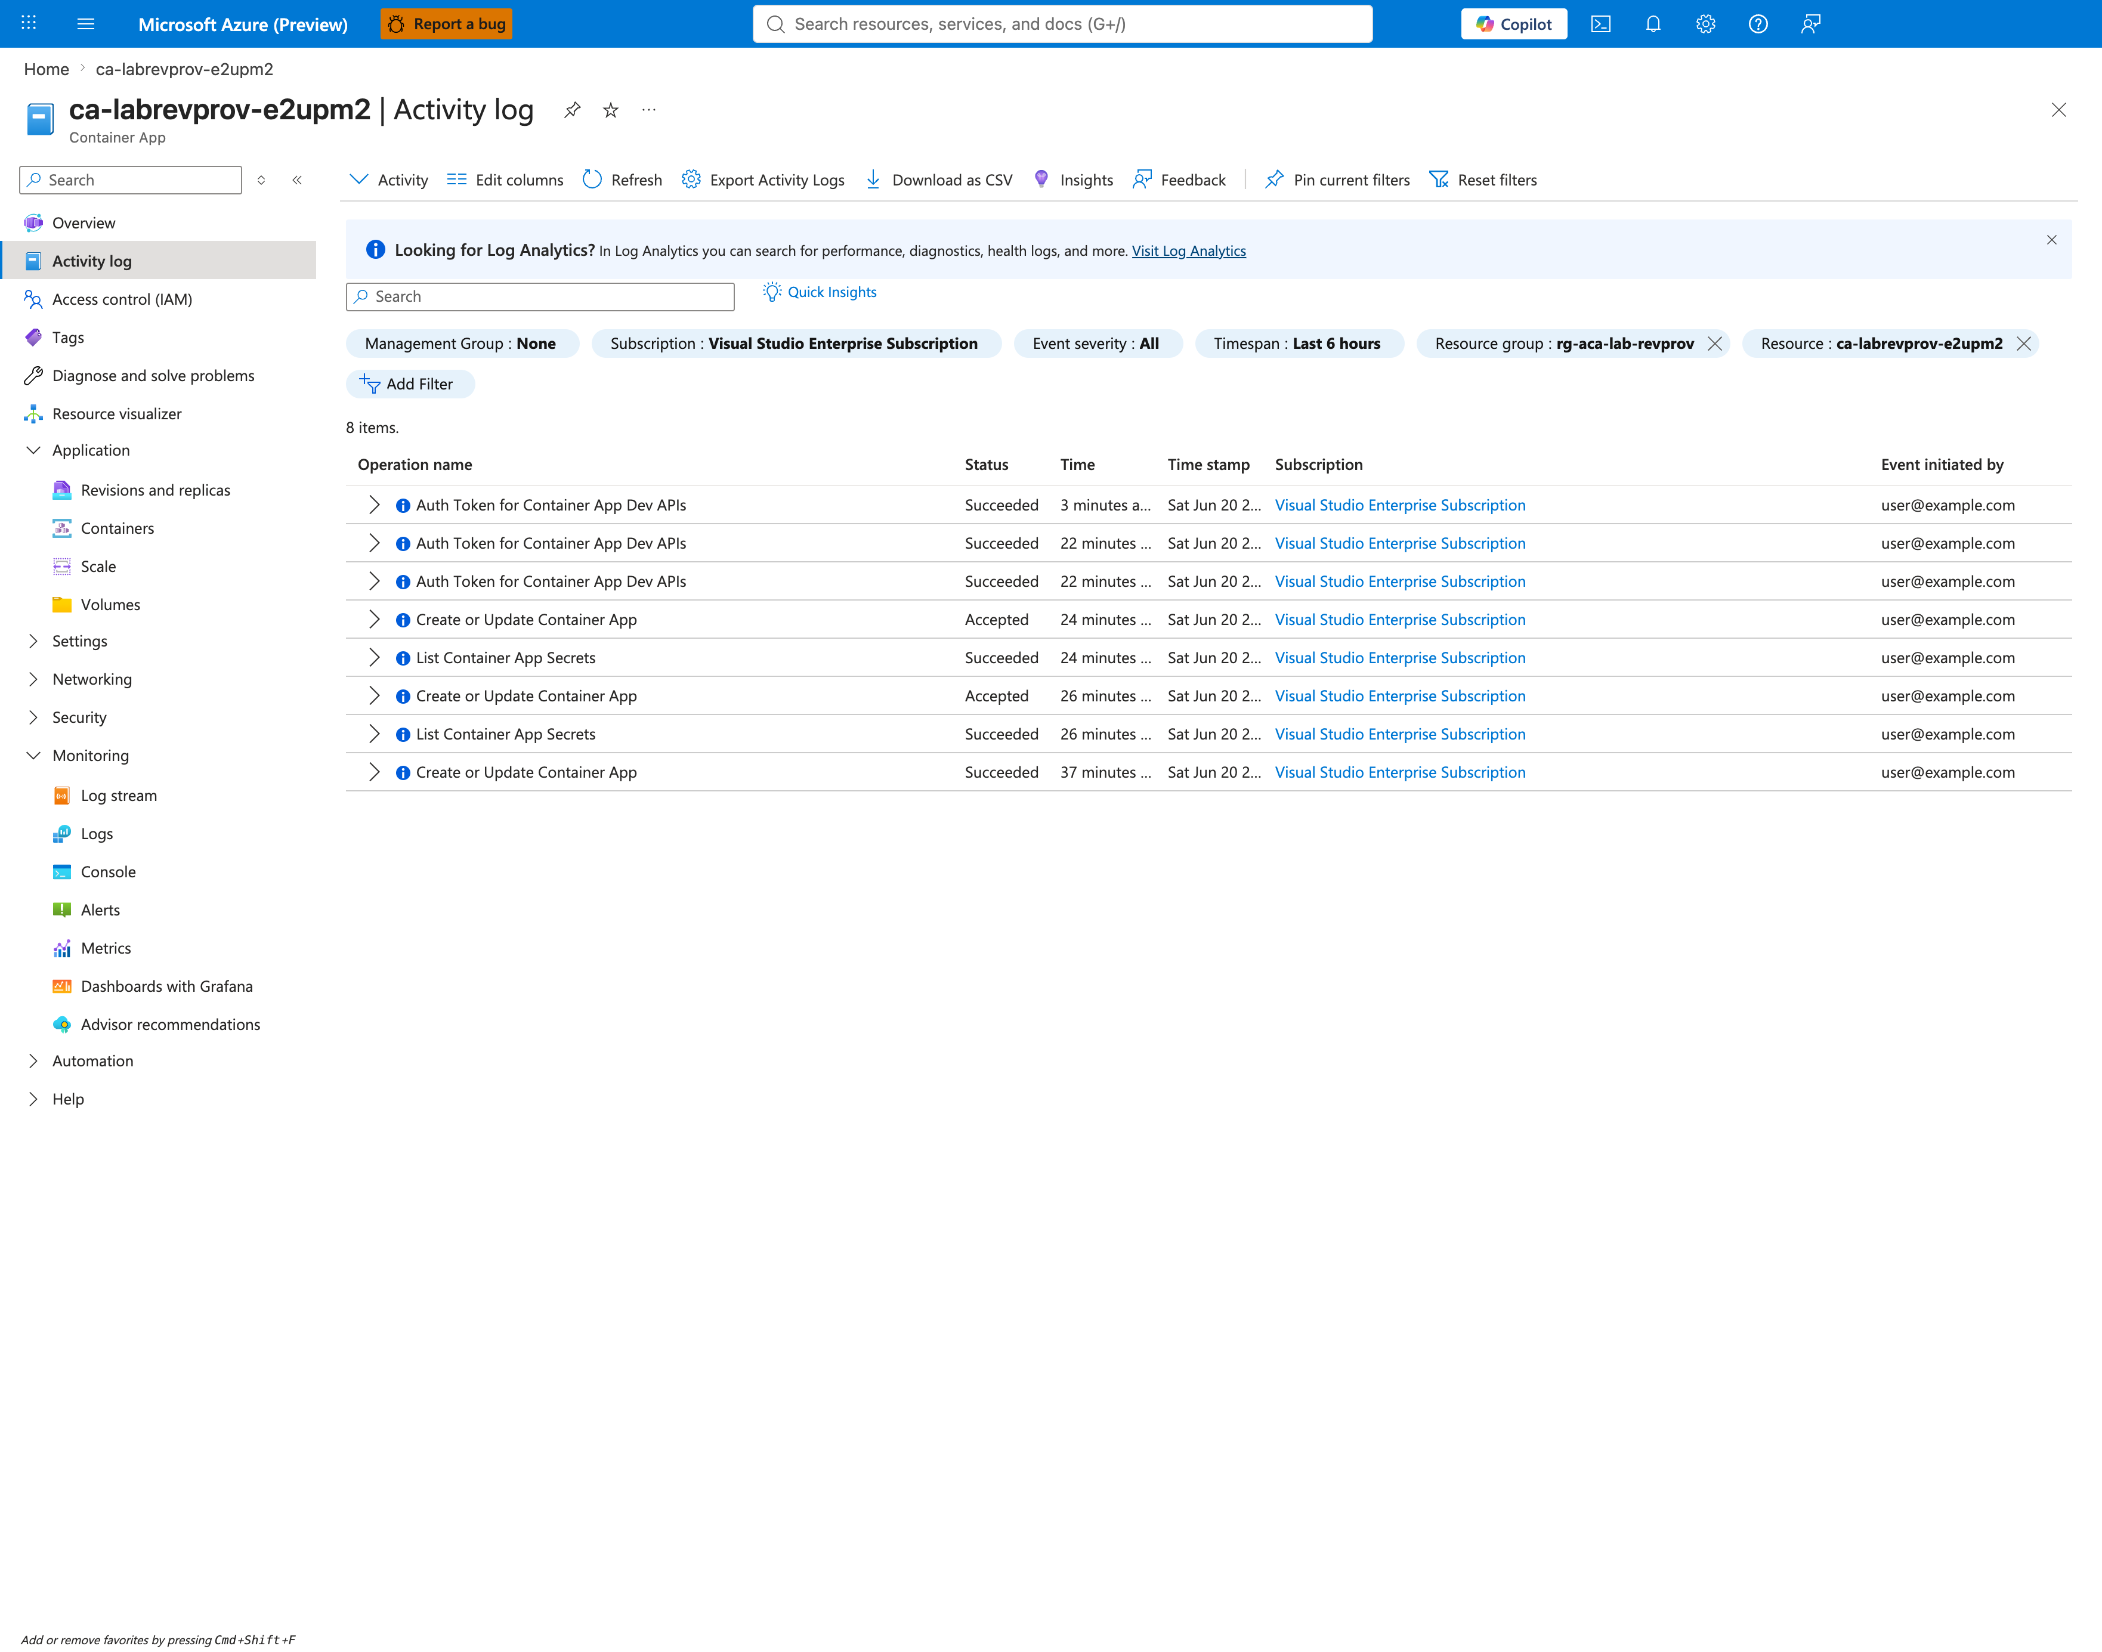Viewport: 2102px width, 1652px height.
Task: Expand the Automation sidebar section
Action: pos(33,1061)
